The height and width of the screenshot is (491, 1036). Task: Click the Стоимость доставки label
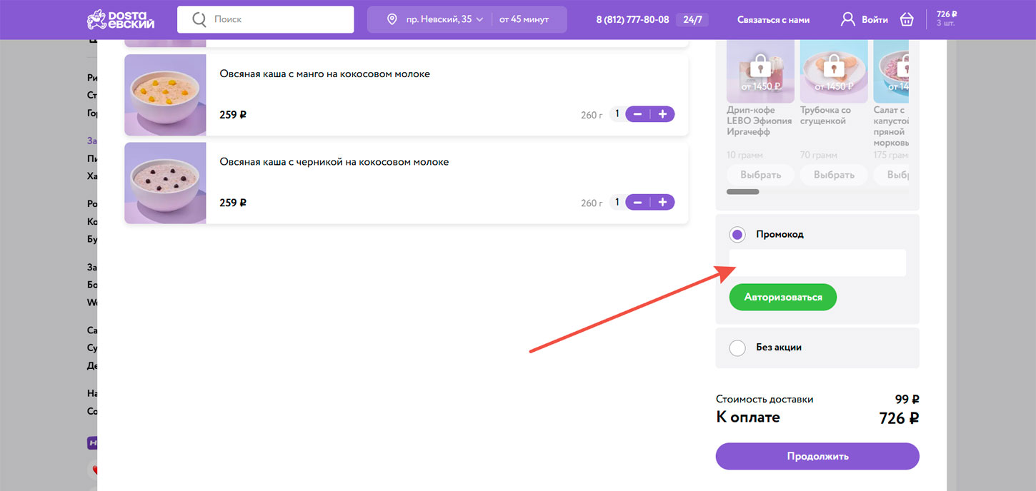[x=764, y=400]
